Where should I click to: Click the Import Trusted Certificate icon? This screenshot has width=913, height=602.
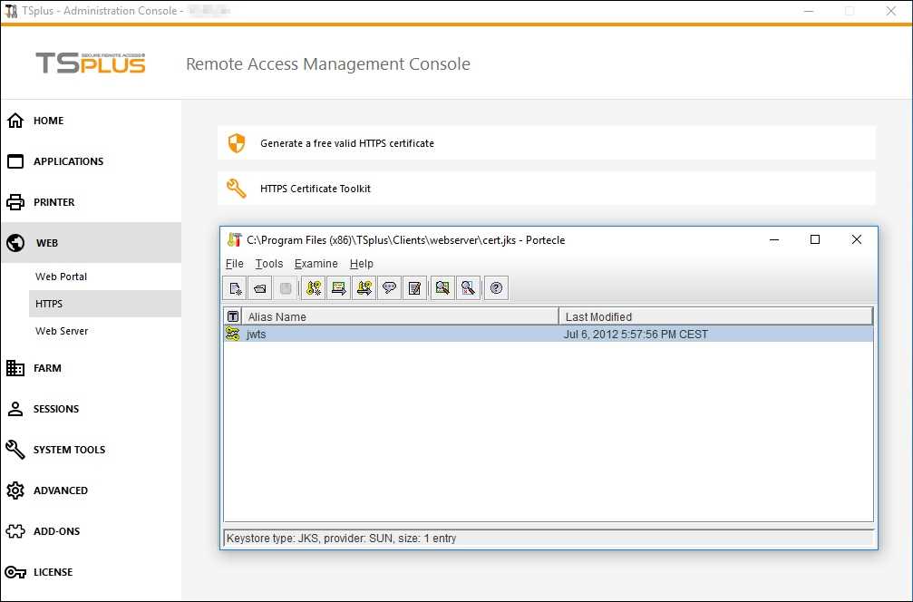[x=338, y=287]
